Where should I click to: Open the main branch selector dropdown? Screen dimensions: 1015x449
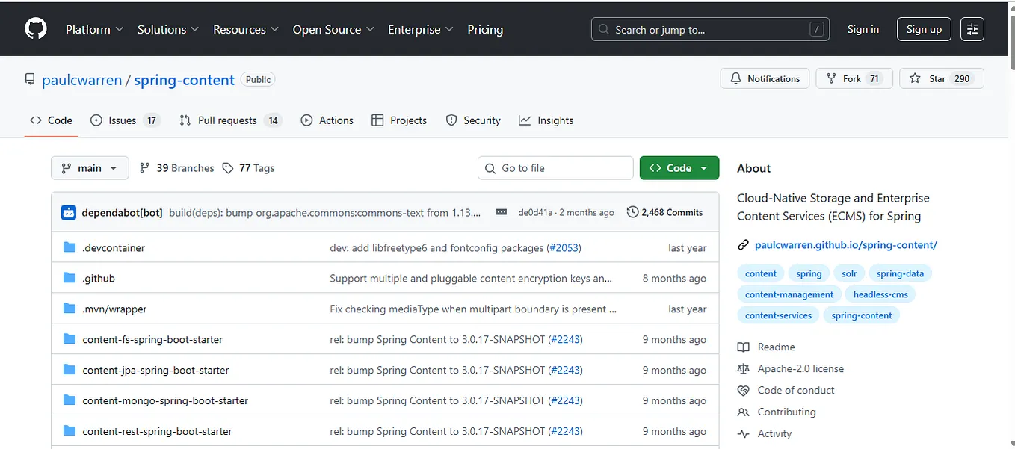89,167
